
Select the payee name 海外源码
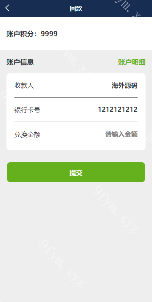click(125, 85)
